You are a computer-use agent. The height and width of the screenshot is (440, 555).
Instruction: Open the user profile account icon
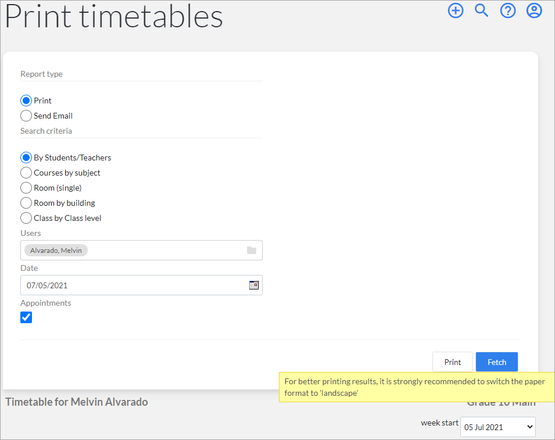click(534, 10)
